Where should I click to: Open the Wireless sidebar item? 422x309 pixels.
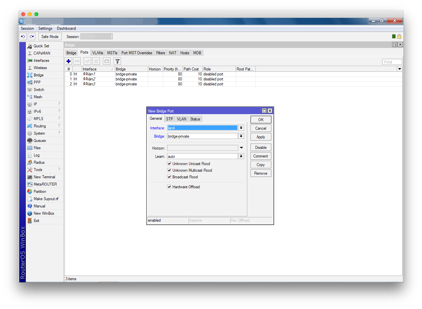(x=40, y=68)
